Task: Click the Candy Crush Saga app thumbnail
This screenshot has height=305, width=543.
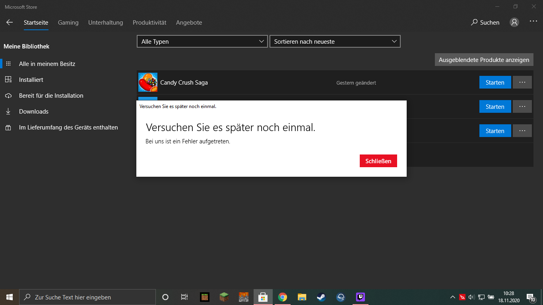Action: pos(148,82)
